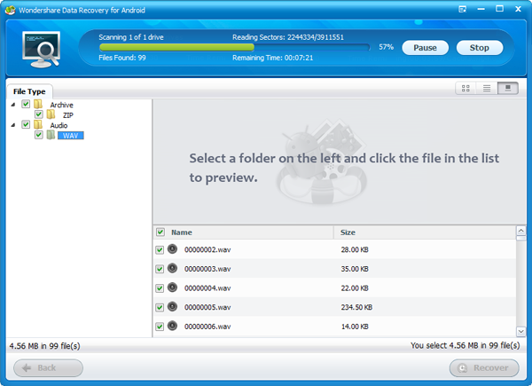Select file name 00000002.wav
The height and width of the screenshot is (386, 532).
coord(207,250)
